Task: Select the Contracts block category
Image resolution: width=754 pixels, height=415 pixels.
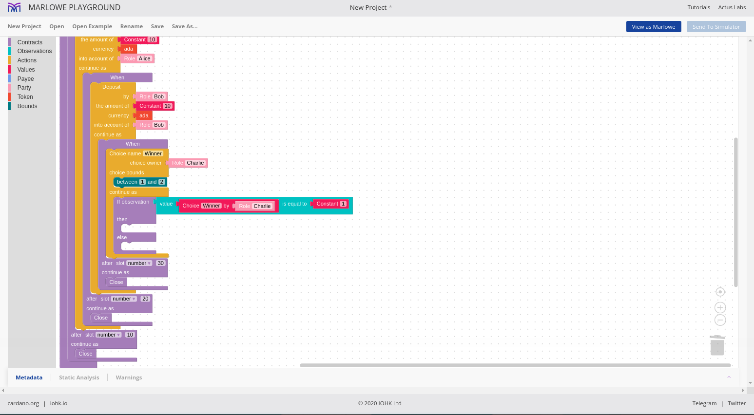Action: (30, 42)
